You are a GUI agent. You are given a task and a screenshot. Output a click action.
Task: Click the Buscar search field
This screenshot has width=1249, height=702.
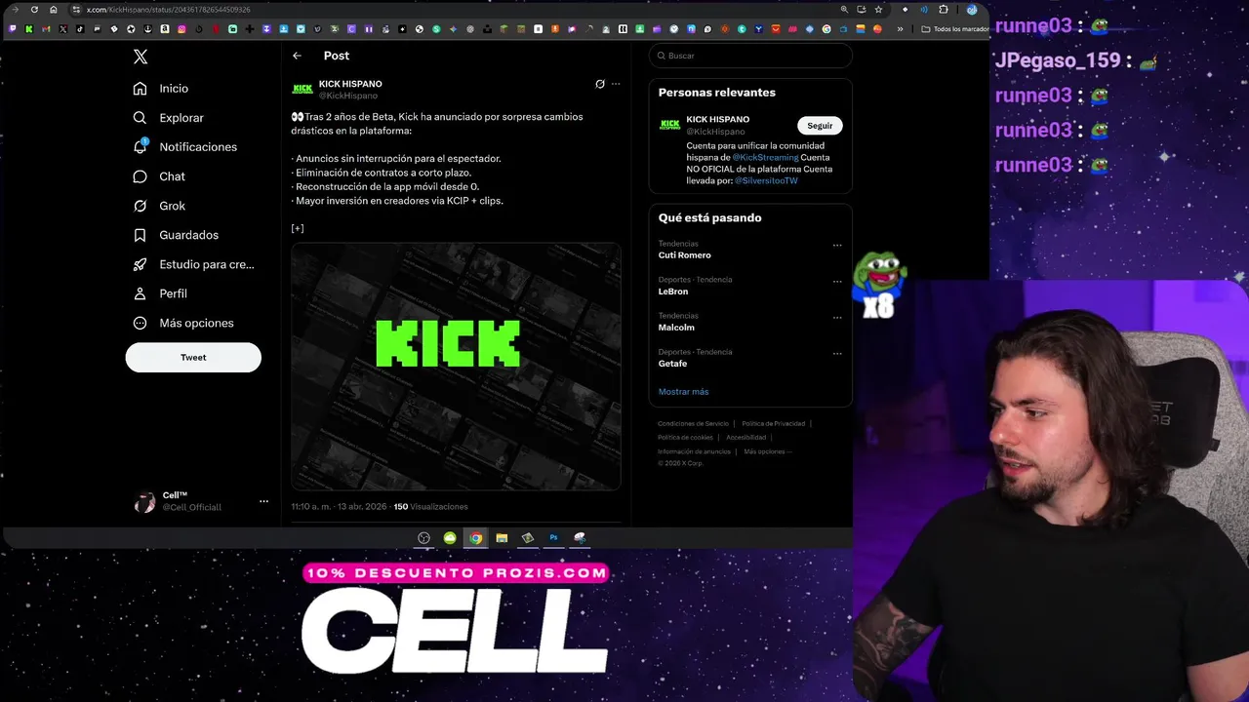[750, 56]
